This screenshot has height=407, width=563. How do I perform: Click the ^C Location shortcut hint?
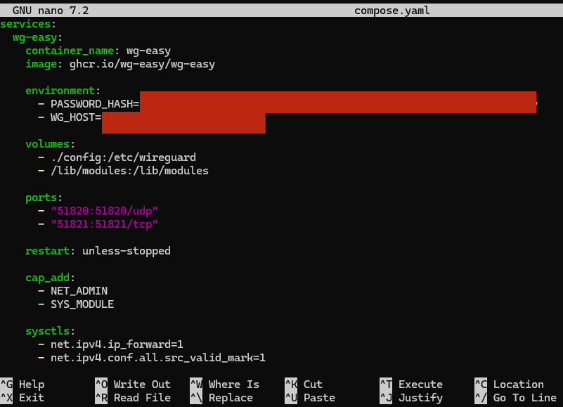pyautogui.click(x=509, y=385)
